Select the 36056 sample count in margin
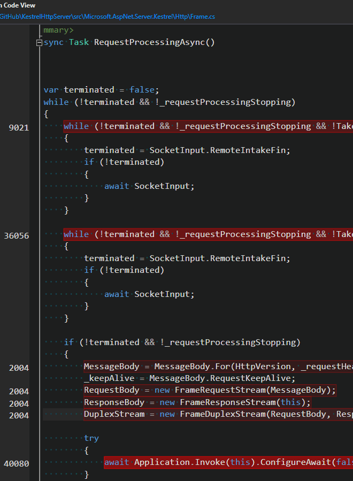 [17, 235]
